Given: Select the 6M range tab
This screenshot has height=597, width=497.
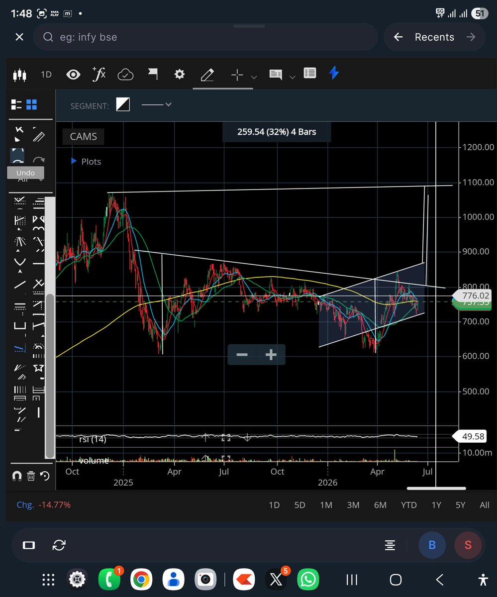Looking at the screenshot, I should tap(380, 505).
